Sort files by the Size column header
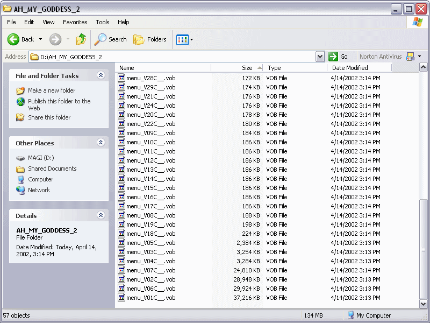The image size is (430, 323). pyautogui.click(x=247, y=68)
